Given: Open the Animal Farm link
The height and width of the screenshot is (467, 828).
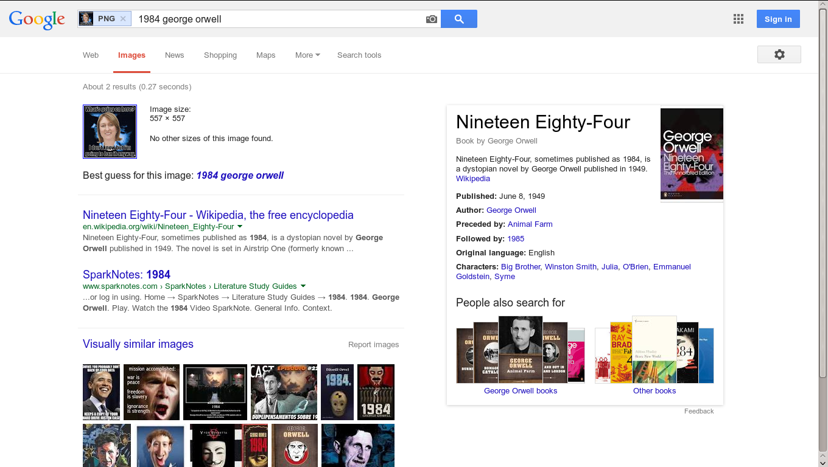Looking at the screenshot, I should tap(530, 224).
